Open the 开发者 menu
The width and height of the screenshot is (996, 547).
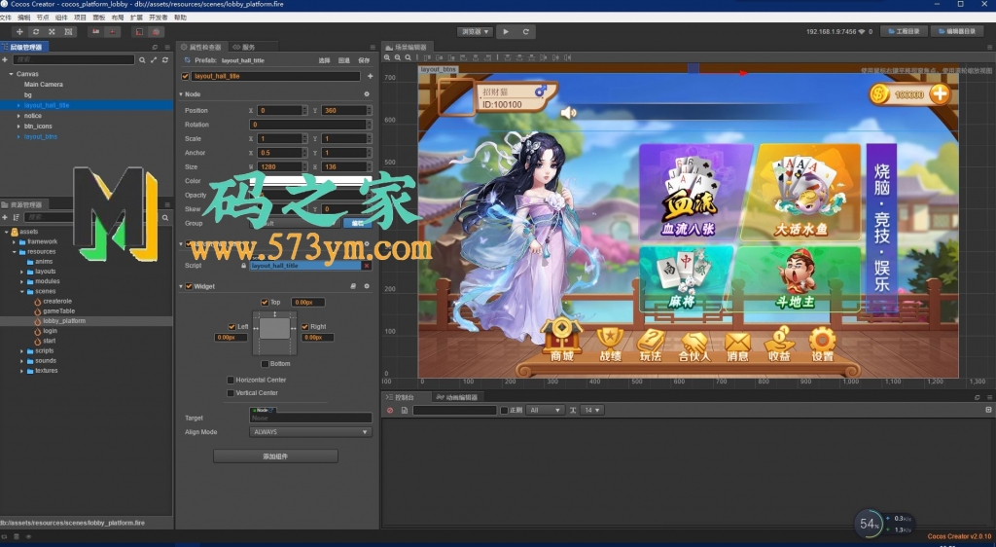tap(159, 18)
